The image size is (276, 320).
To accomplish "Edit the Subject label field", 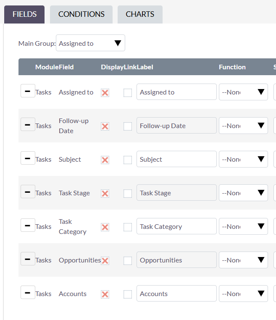I will (176, 159).
